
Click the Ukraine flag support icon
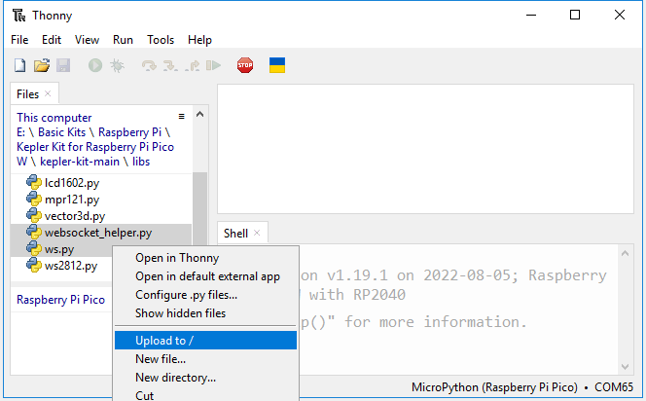pyautogui.click(x=277, y=65)
